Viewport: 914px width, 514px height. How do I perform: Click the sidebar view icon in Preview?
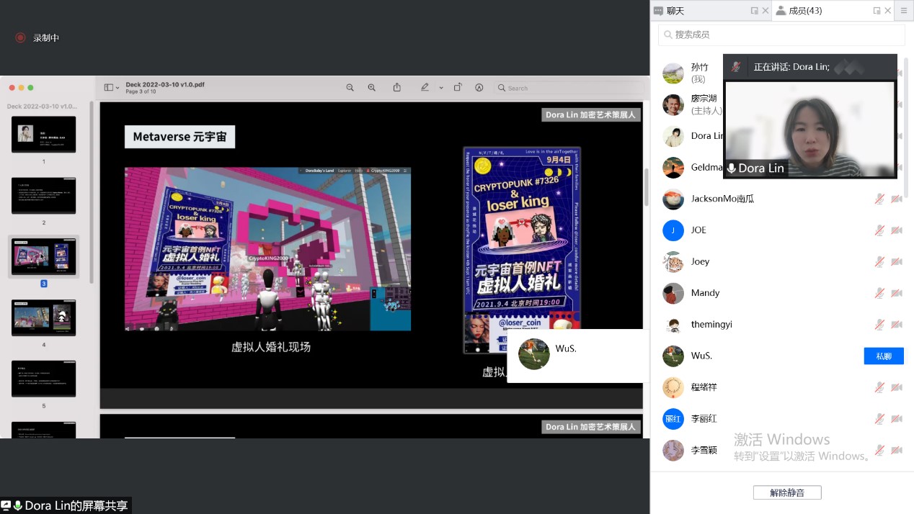click(x=108, y=86)
